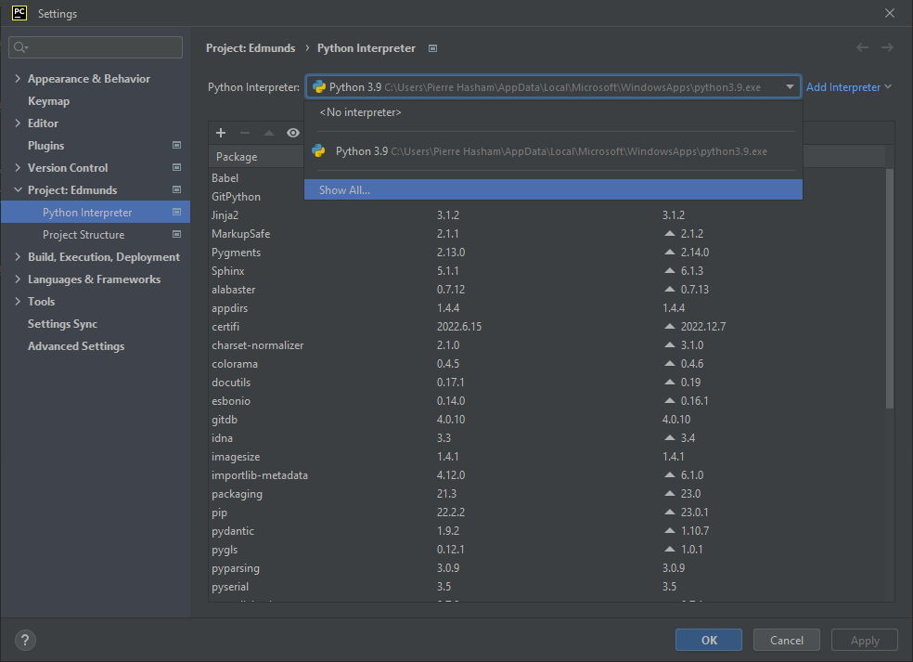
Task: Expand Version Control section
Action: (x=18, y=167)
